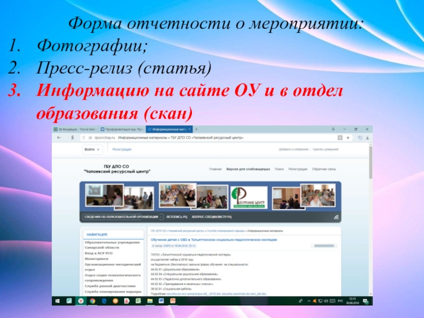Click the RSS feed icon in site menu

tap(335, 217)
